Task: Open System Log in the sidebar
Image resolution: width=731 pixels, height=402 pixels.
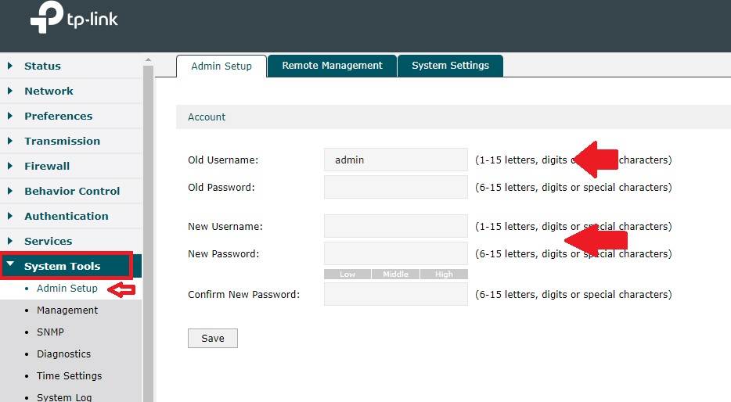Action: click(64, 397)
